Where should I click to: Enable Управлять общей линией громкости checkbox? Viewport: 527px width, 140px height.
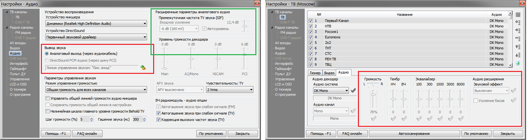pyautogui.click(x=48, y=98)
